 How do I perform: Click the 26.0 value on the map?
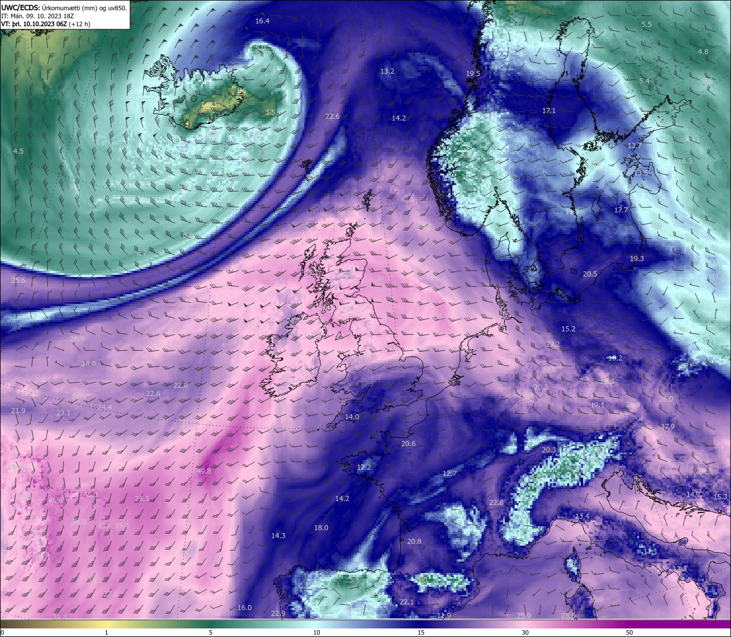(666, 399)
